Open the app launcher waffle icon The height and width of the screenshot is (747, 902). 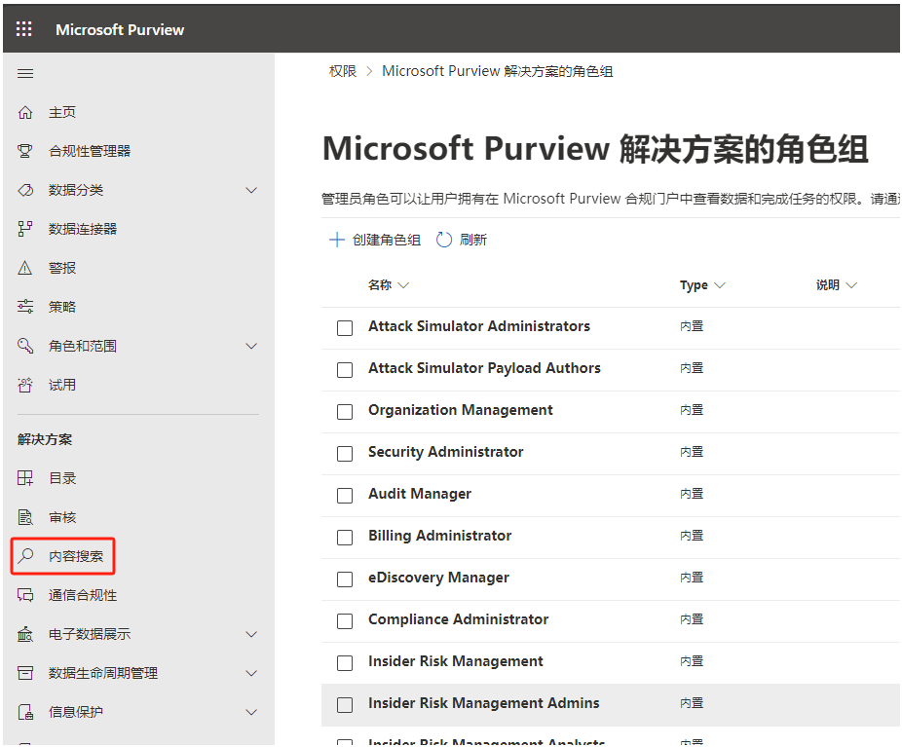click(24, 29)
